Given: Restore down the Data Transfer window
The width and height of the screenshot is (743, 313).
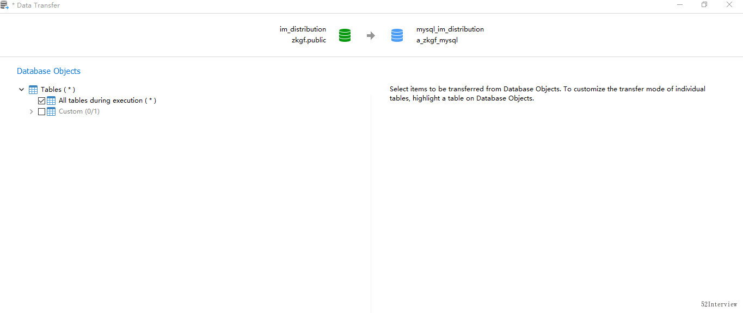Looking at the screenshot, I should coord(704,4).
